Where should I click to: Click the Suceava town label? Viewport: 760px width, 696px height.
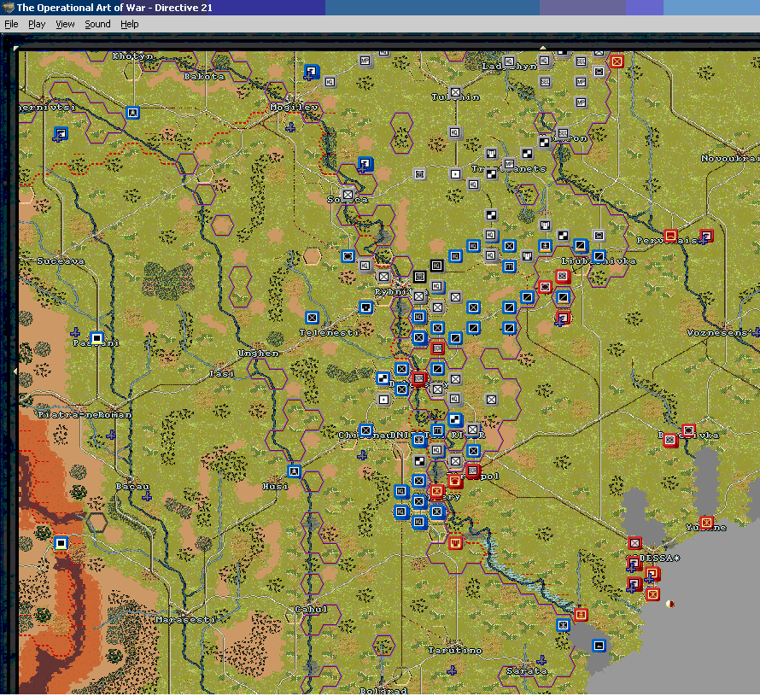pyautogui.click(x=61, y=261)
